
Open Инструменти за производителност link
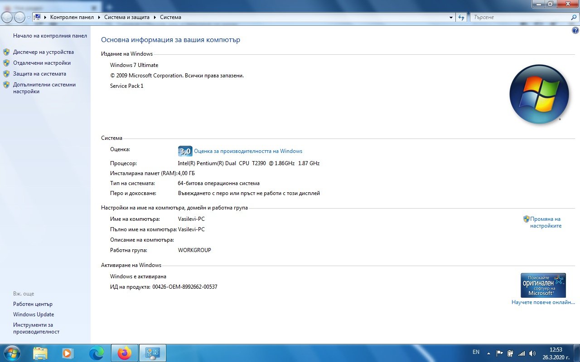36,328
